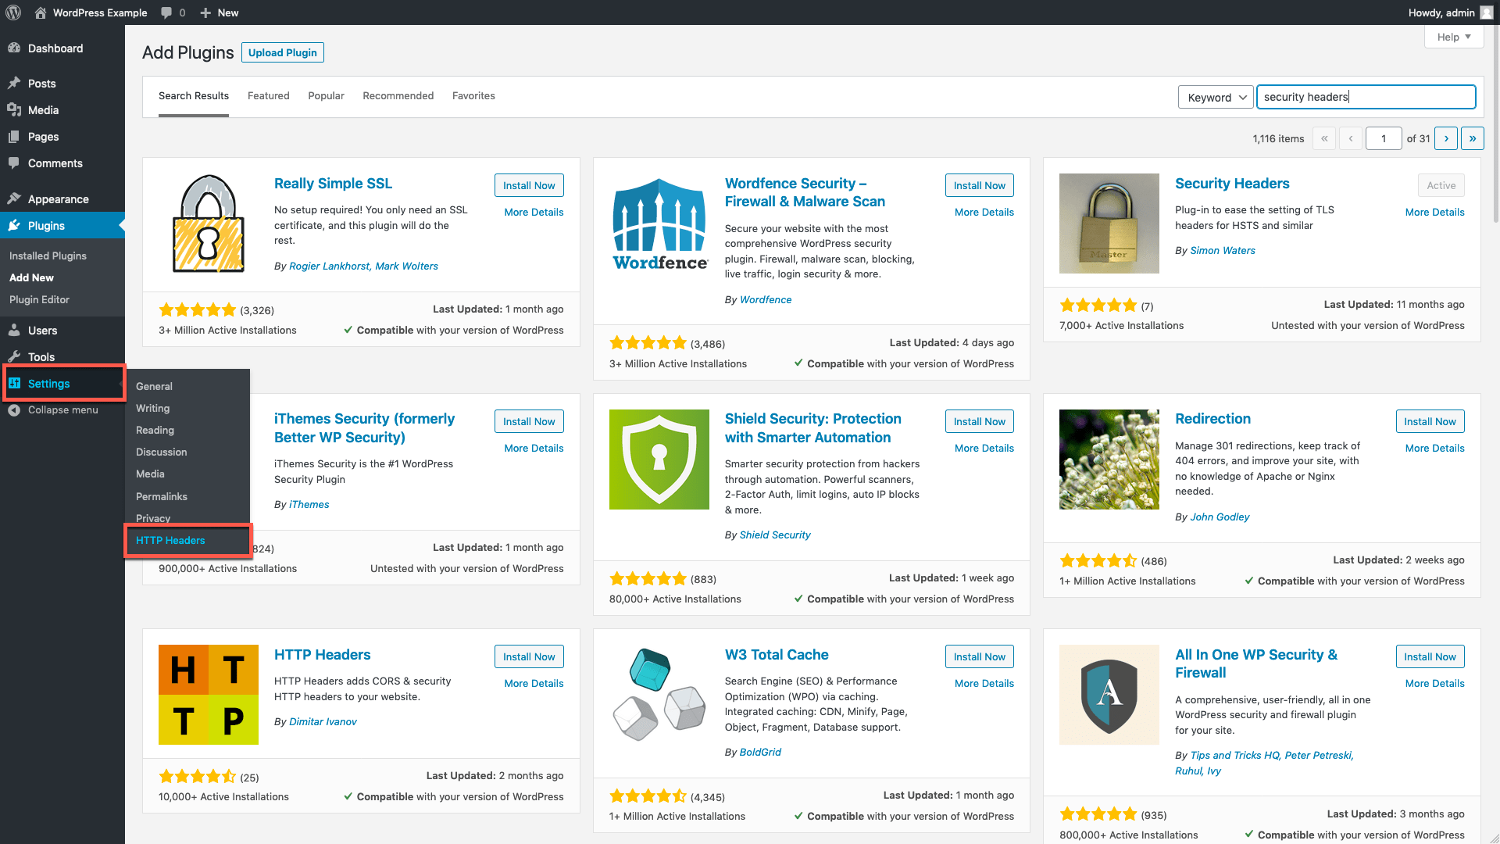
Task: Select the Popular tab
Action: tap(326, 95)
